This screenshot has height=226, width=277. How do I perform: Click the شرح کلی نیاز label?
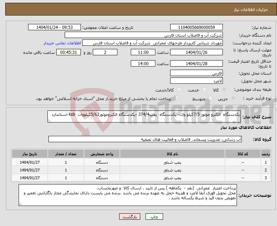257,117
